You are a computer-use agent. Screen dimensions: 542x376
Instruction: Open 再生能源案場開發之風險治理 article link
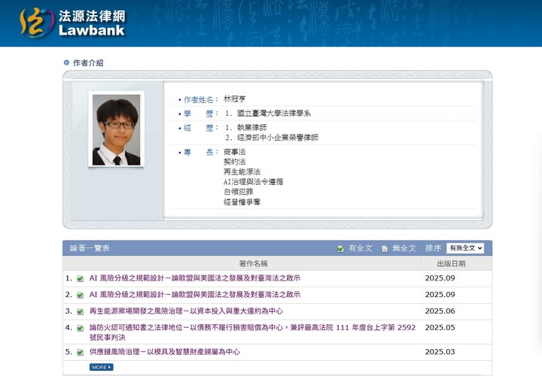coord(186,311)
